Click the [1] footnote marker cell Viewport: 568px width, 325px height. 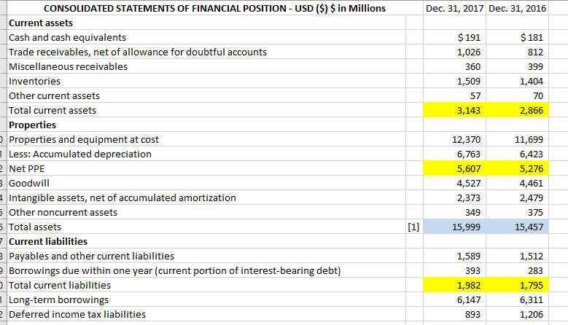click(413, 227)
